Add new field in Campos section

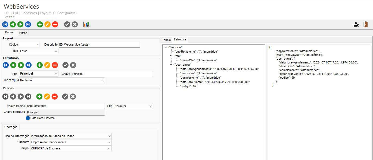[39, 97]
